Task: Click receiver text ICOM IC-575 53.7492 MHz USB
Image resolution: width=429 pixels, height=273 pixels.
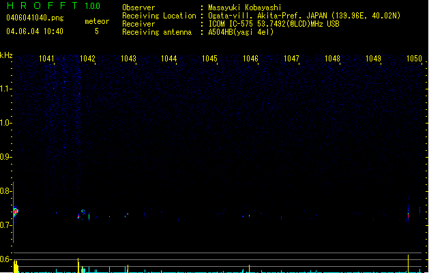Action: [x=274, y=24]
